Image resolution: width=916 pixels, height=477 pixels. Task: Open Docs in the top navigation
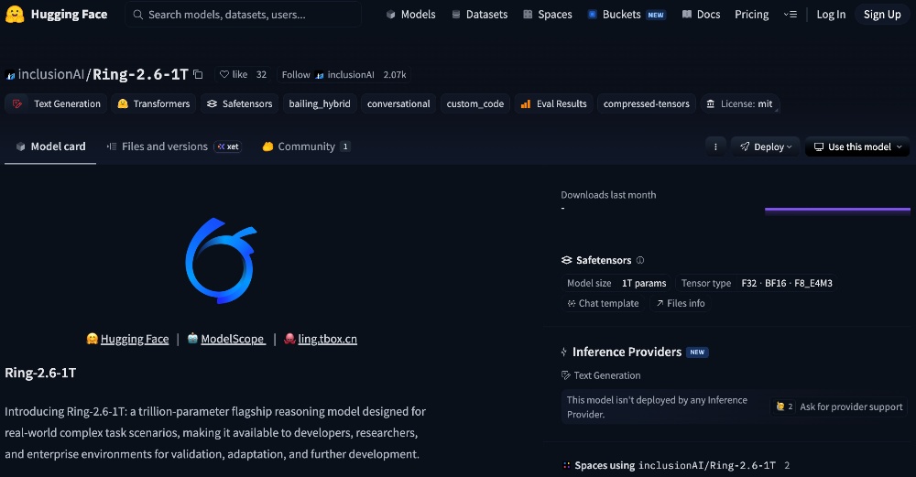(701, 14)
